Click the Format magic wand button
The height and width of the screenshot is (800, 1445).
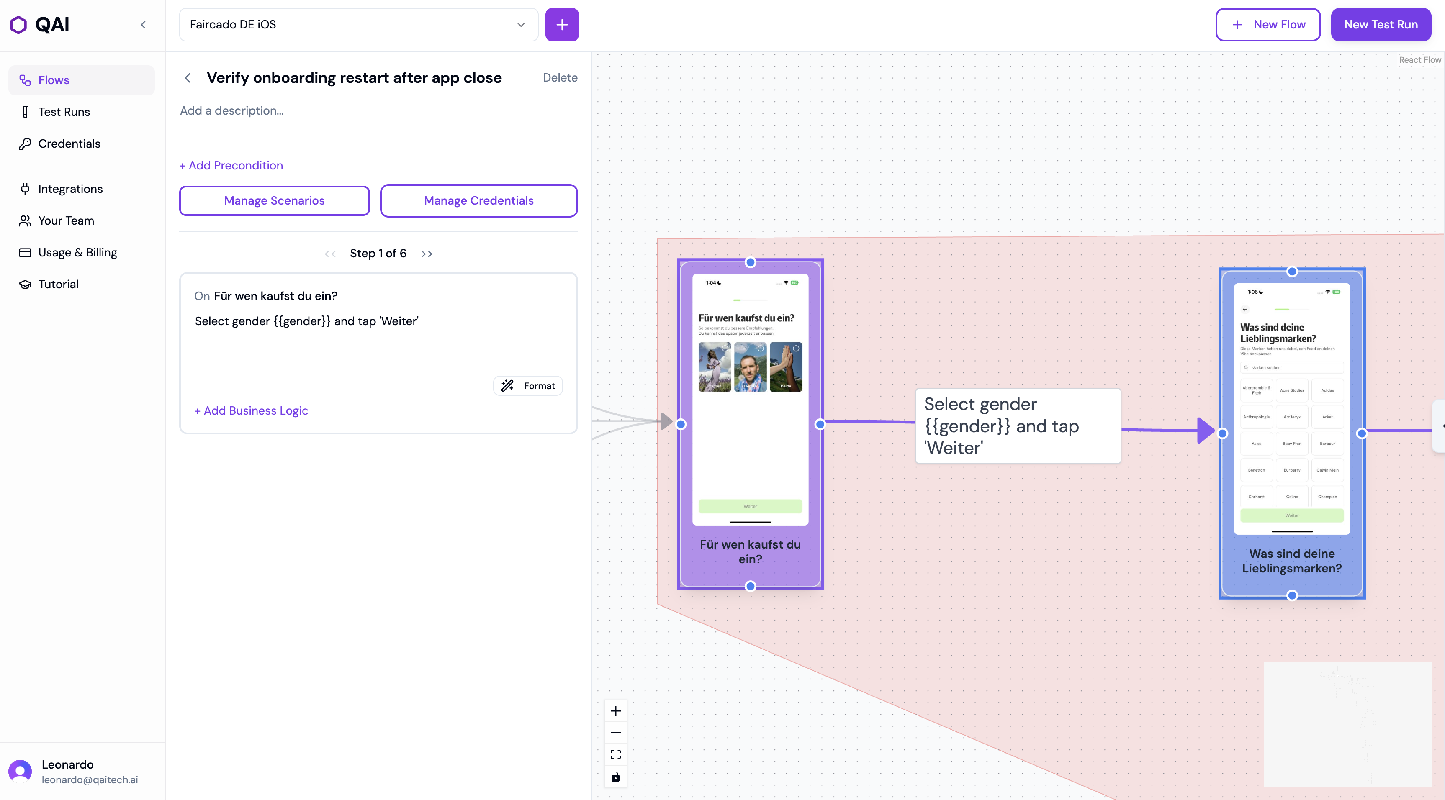pos(527,386)
